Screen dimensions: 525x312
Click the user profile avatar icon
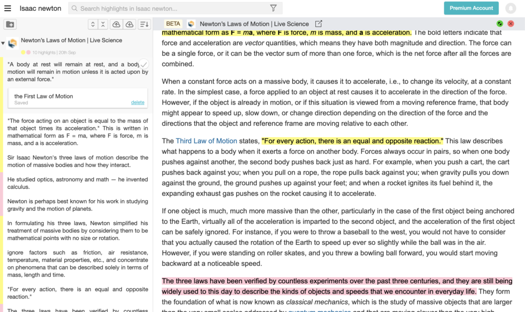(510, 8)
